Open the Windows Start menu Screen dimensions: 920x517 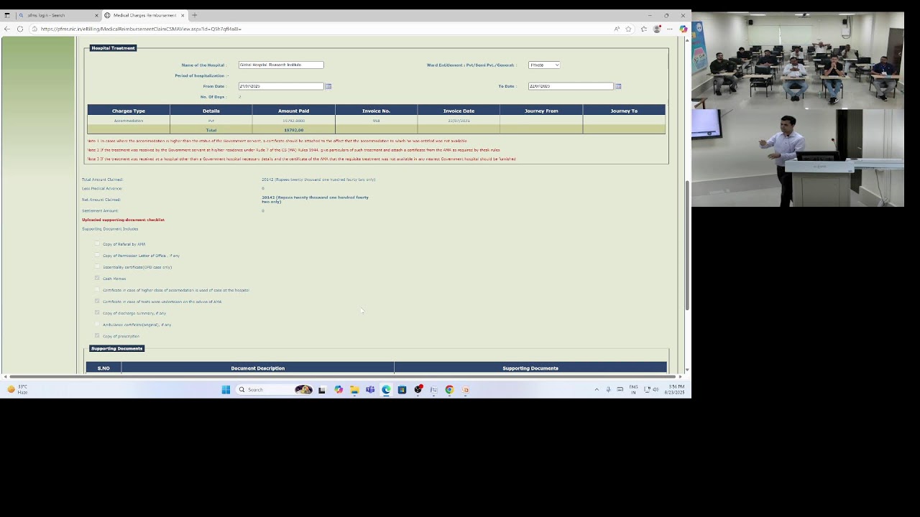pyautogui.click(x=226, y=390)
